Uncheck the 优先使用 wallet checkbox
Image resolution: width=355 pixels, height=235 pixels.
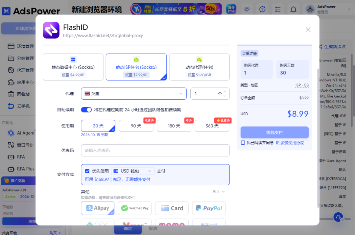click(x=87, y=171)
